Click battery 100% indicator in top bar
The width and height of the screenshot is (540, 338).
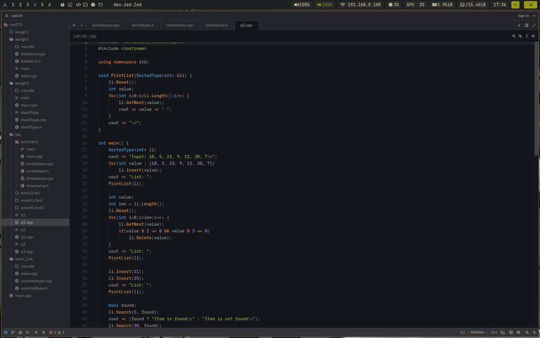(x=325, y=5)
